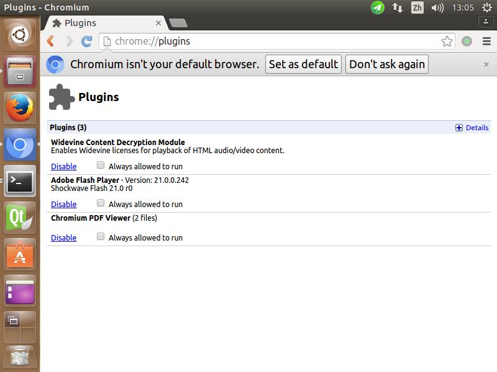Launch Firefox from the dock

pos(20,108)
